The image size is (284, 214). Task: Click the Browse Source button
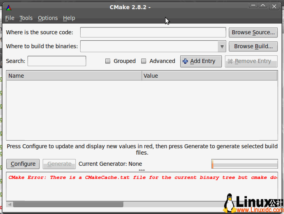tap(253, 32)
